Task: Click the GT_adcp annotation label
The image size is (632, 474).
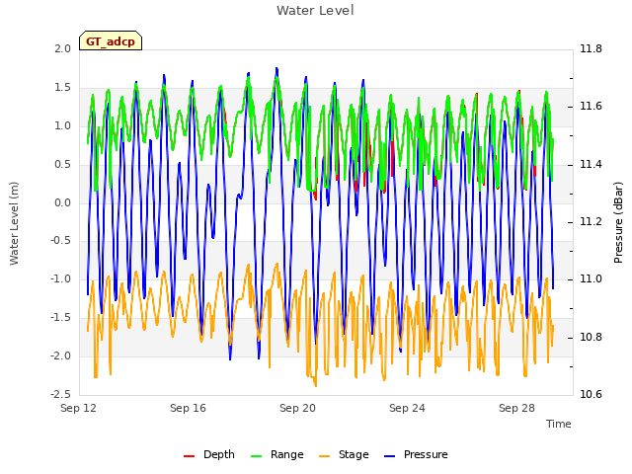Action: click(x=111, y=40)
